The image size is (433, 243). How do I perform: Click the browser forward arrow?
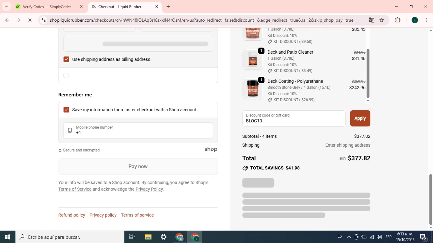18,20
